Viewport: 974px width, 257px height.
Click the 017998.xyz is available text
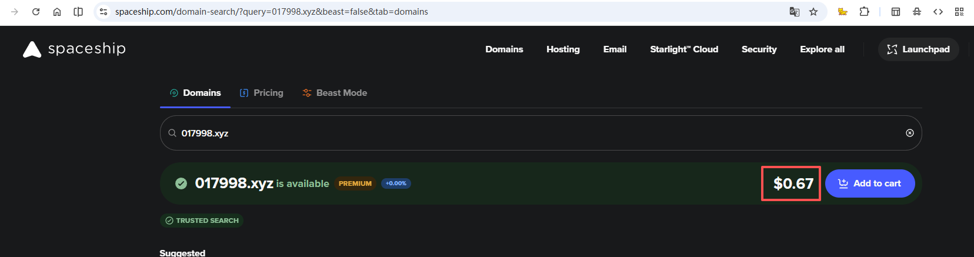pos(262,183)
